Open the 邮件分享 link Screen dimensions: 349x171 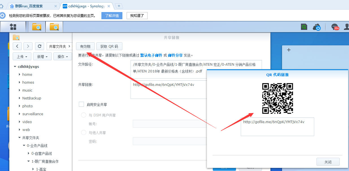tap(175, 55)
